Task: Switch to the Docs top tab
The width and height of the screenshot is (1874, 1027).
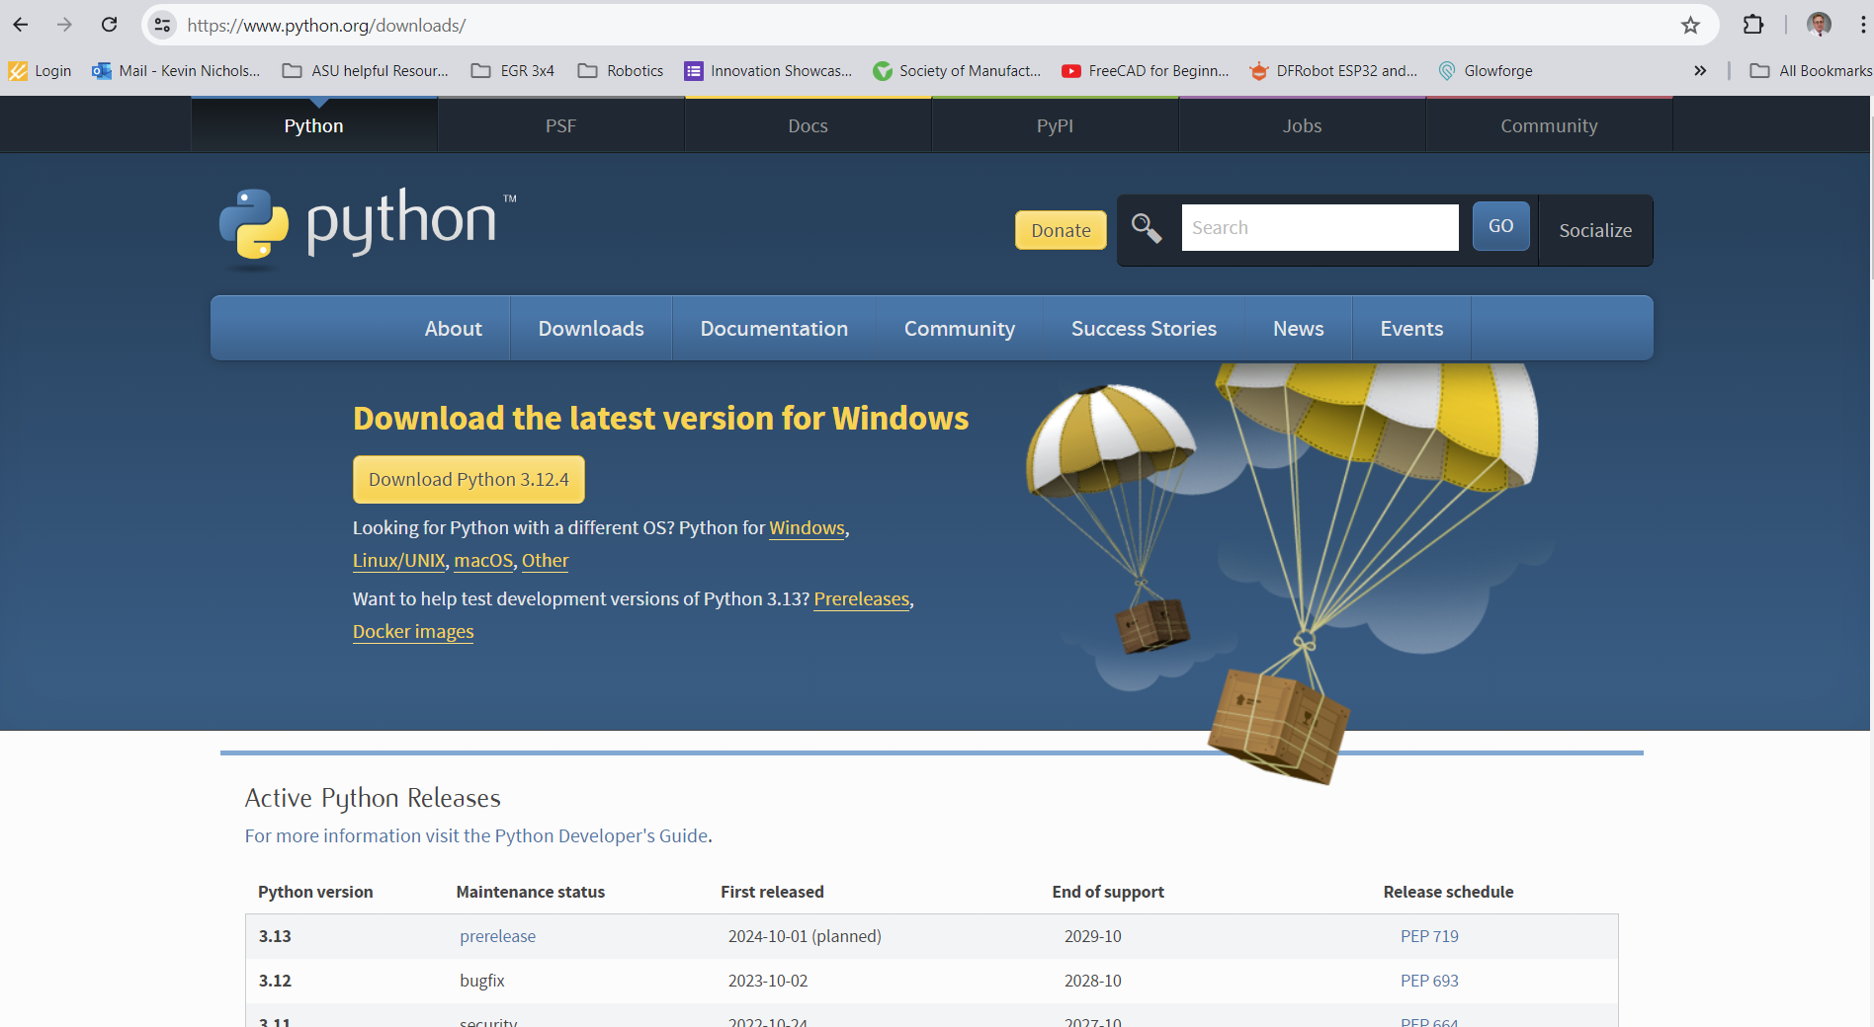Action: (808, 125)
